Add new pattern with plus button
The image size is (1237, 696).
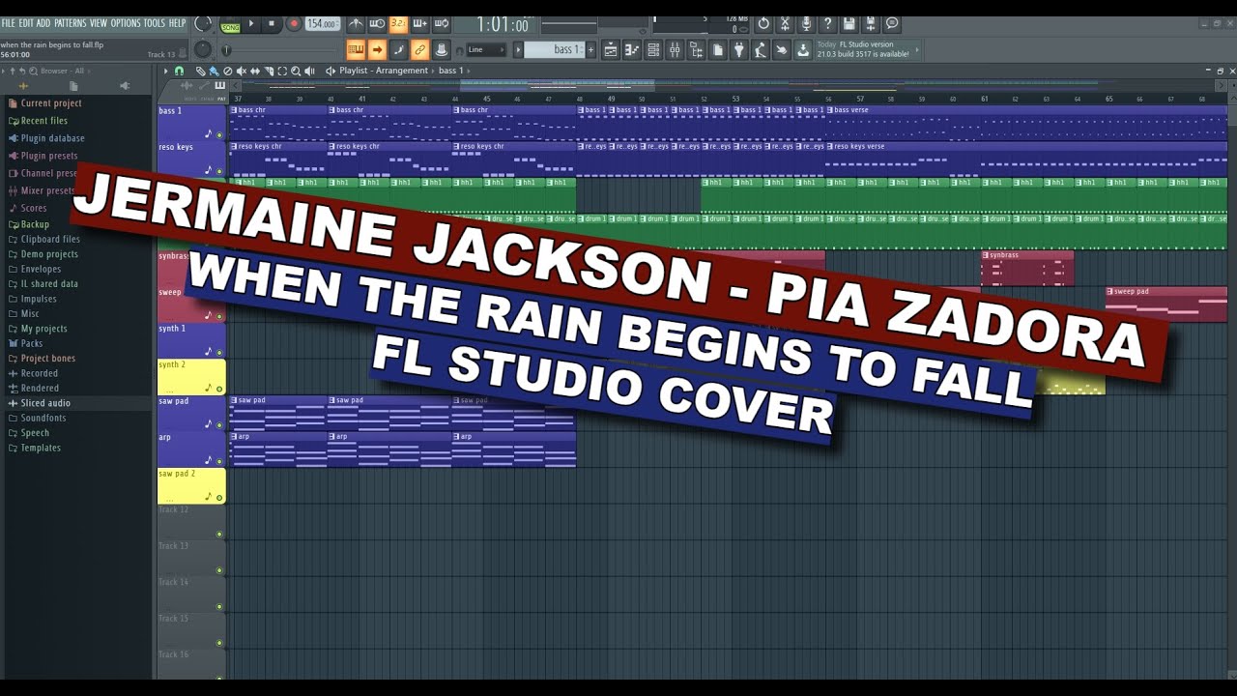point(591,50)
